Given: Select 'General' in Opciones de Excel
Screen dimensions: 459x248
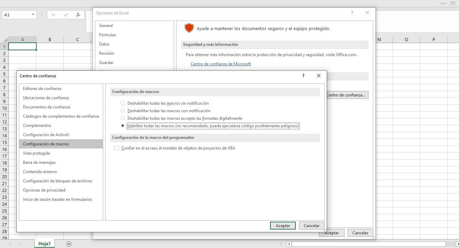Looking at the screenshot, I should point(134,26).
